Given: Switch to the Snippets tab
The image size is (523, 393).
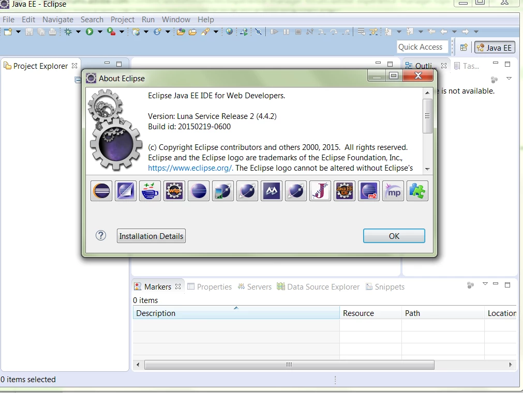Looking at the screenshot, I should [385, 286].
